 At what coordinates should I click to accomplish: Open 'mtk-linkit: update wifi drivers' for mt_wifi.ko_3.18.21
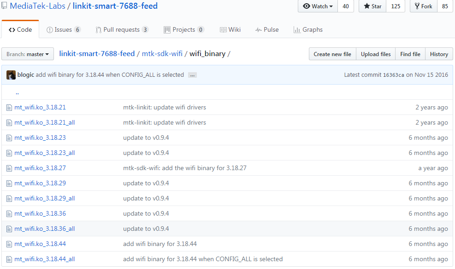[x=165, y=108]
